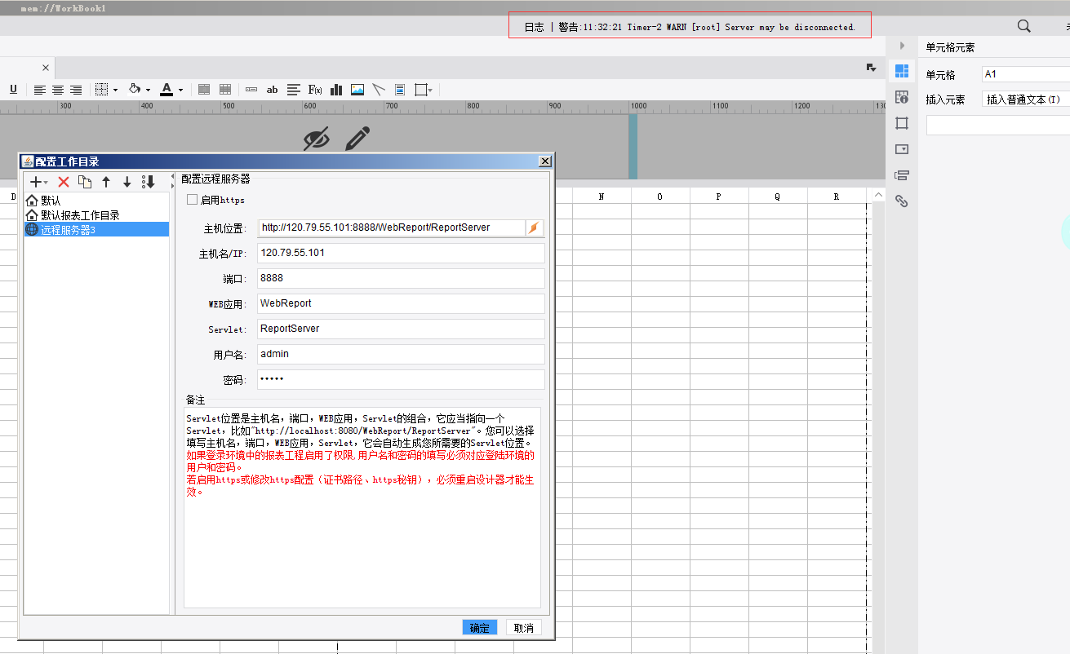Delete the selected directory with the red X
Screen dimensions: 1070x654
click(x=63, y=182)
